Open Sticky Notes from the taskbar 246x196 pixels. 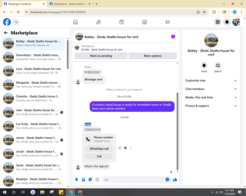(61, 192)
